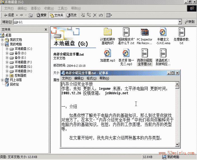Screen dimensions: 197x160
Task: Click the Forward arrow toolbar icon
Action: [x=22, y=15]
